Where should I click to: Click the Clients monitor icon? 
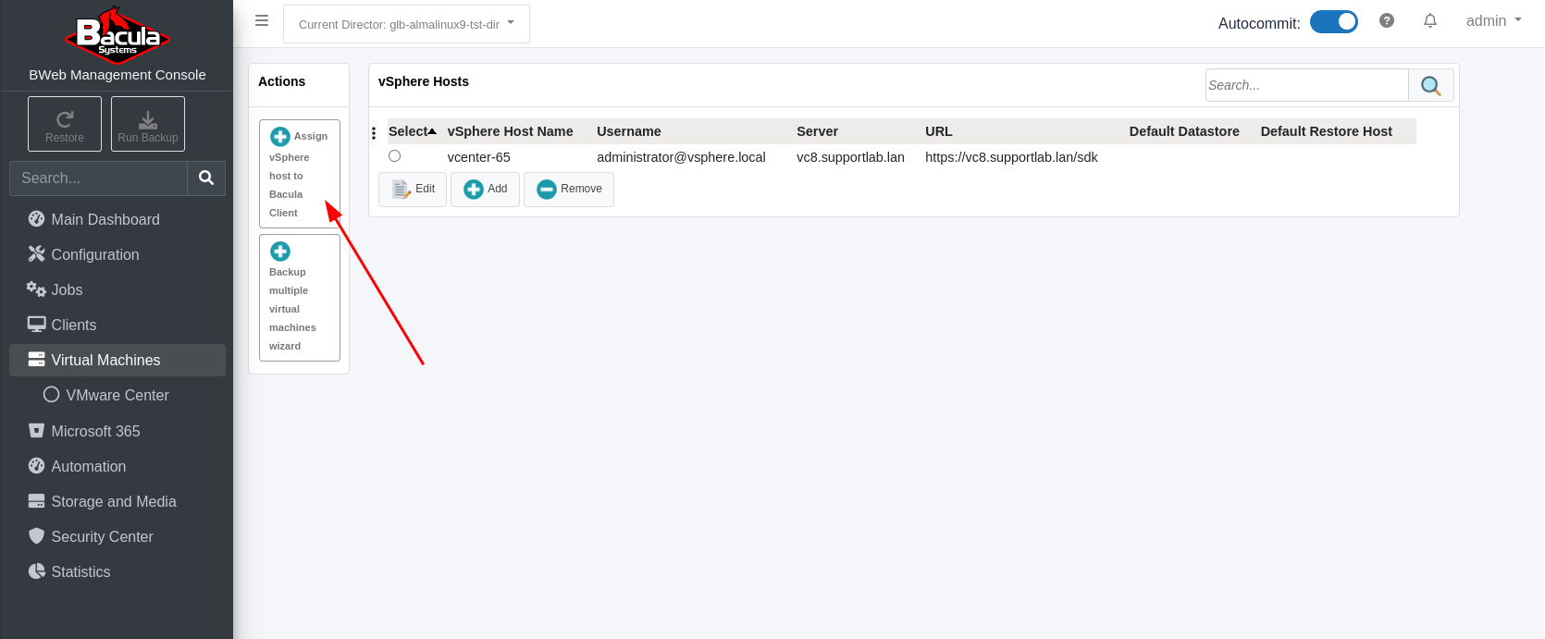coord(36,324)
